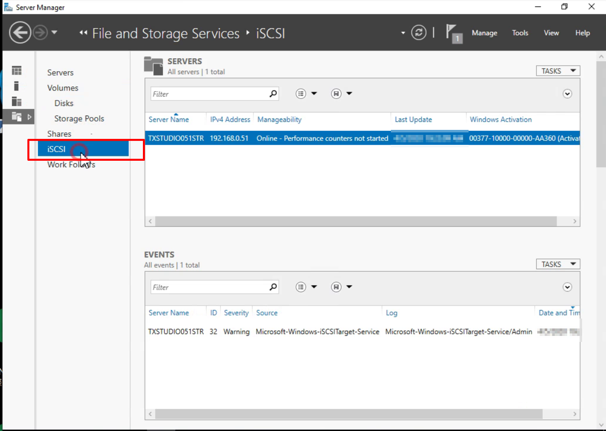Screen dimensions: 606x431
Task: Click search magnifier in Servers filter
Action: point(273,94)
